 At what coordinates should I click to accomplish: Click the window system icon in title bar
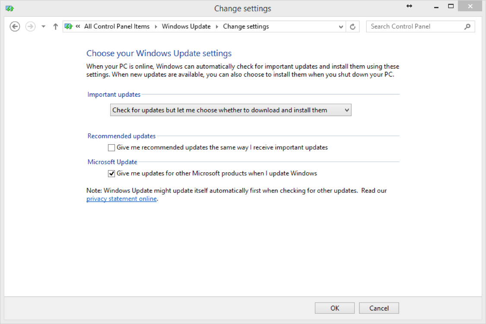click(x=10, y=8)
